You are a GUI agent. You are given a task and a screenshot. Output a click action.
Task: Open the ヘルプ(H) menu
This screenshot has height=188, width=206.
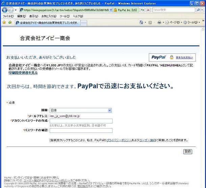click(78, 16)
